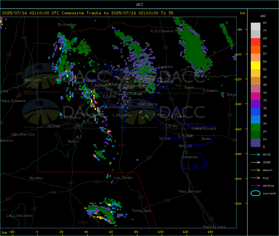The width and height of the screenshot is (279, 236).
Task: Click the 'current' legend text
Action: coord(269,193)
